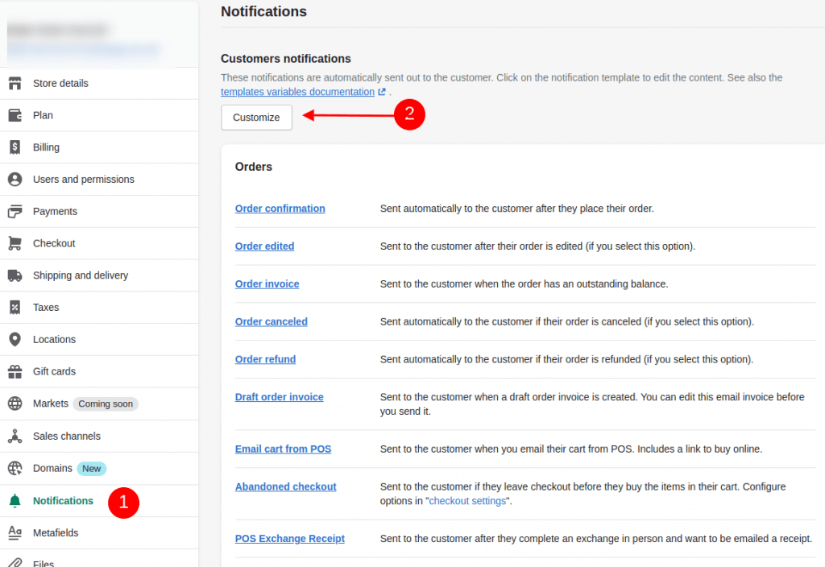825x567 pixels.
Task: Select the Markets sidebar entry
Action: click(x=99, y=404)
